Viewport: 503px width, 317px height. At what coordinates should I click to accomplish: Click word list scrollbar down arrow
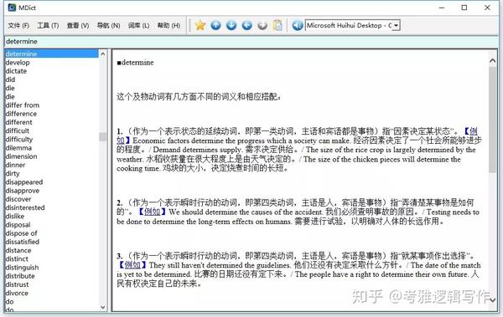click(102, 307)
